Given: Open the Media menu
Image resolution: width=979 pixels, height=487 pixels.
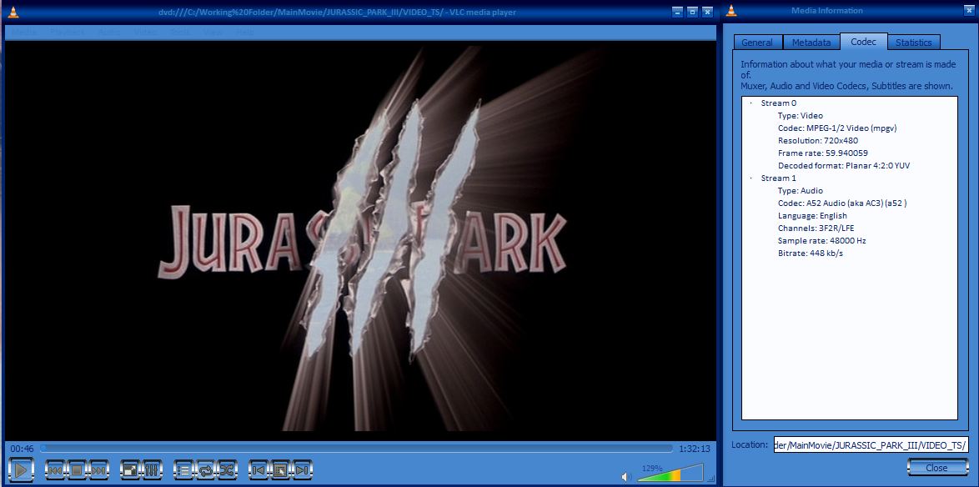Looking at the screenshot, I should (24, 32).
